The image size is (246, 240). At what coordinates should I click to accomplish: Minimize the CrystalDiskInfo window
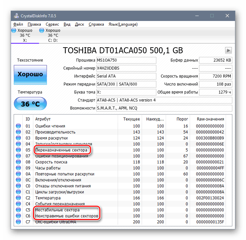pos(197,16)
